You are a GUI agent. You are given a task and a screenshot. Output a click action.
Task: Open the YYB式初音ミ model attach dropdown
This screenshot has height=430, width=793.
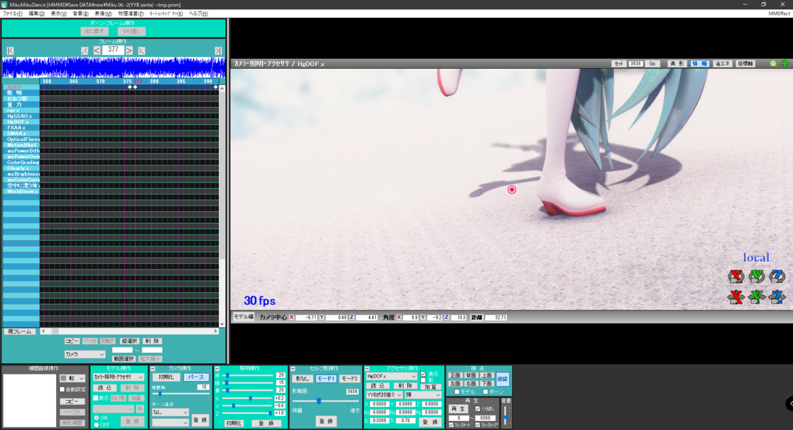coord(384,394)
